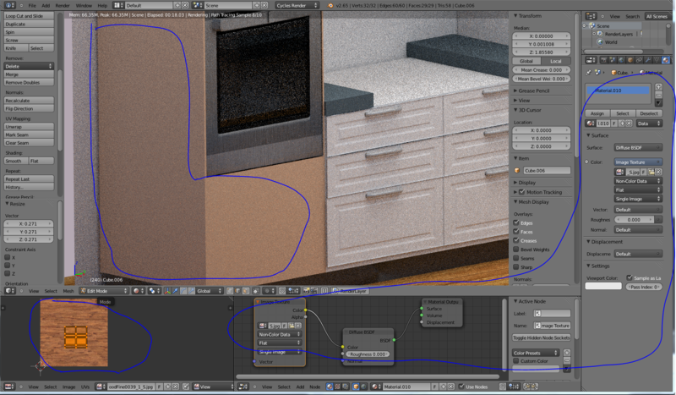Click the World globe icon in outliner
676x395 pixels.
pos(600,42)
